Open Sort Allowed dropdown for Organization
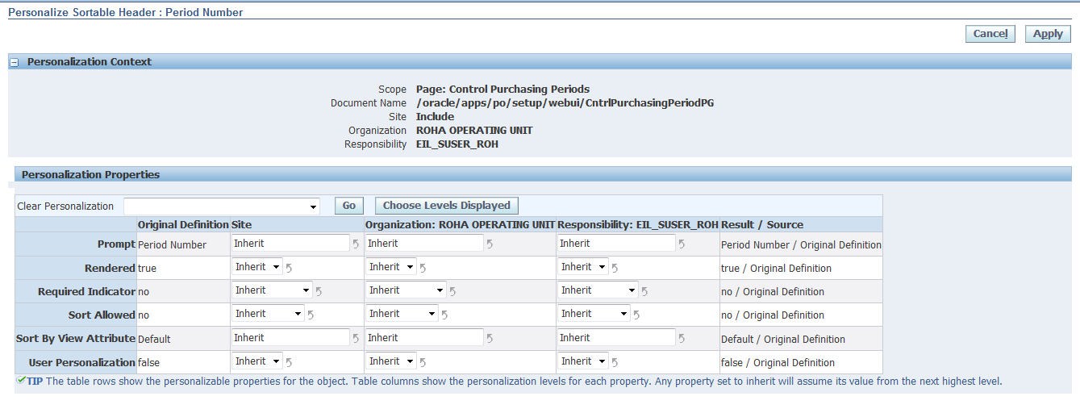1080x413 pixels. (x=402, y=314)
